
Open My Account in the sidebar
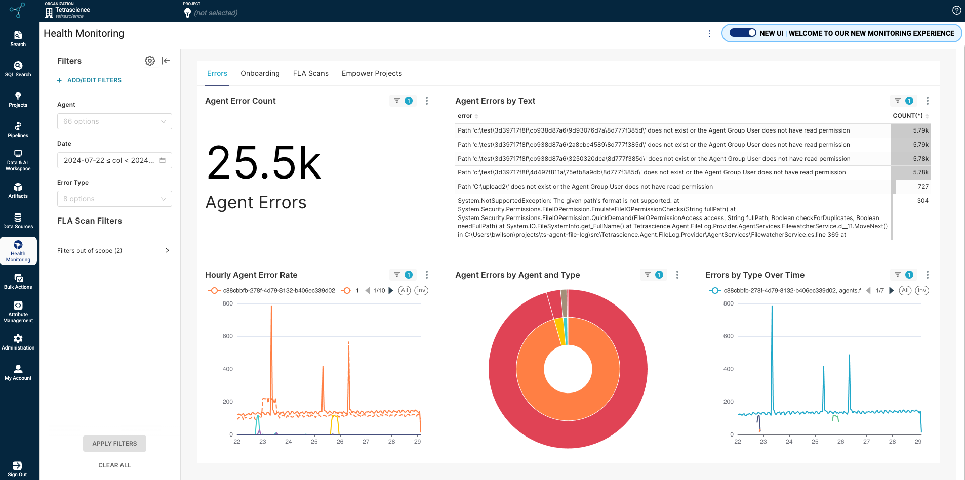pyautogui.click(x=18, y=372)
